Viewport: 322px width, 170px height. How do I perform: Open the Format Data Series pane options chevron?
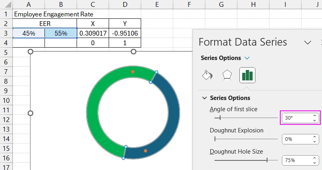point(308,42)
